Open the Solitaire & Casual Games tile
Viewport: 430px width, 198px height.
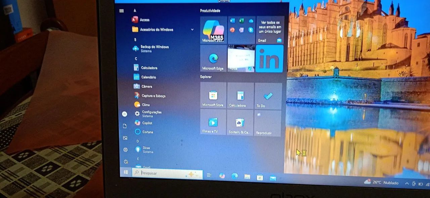coord(240,123)
